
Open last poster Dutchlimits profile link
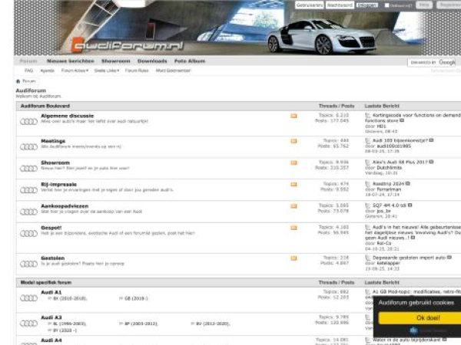389,168
